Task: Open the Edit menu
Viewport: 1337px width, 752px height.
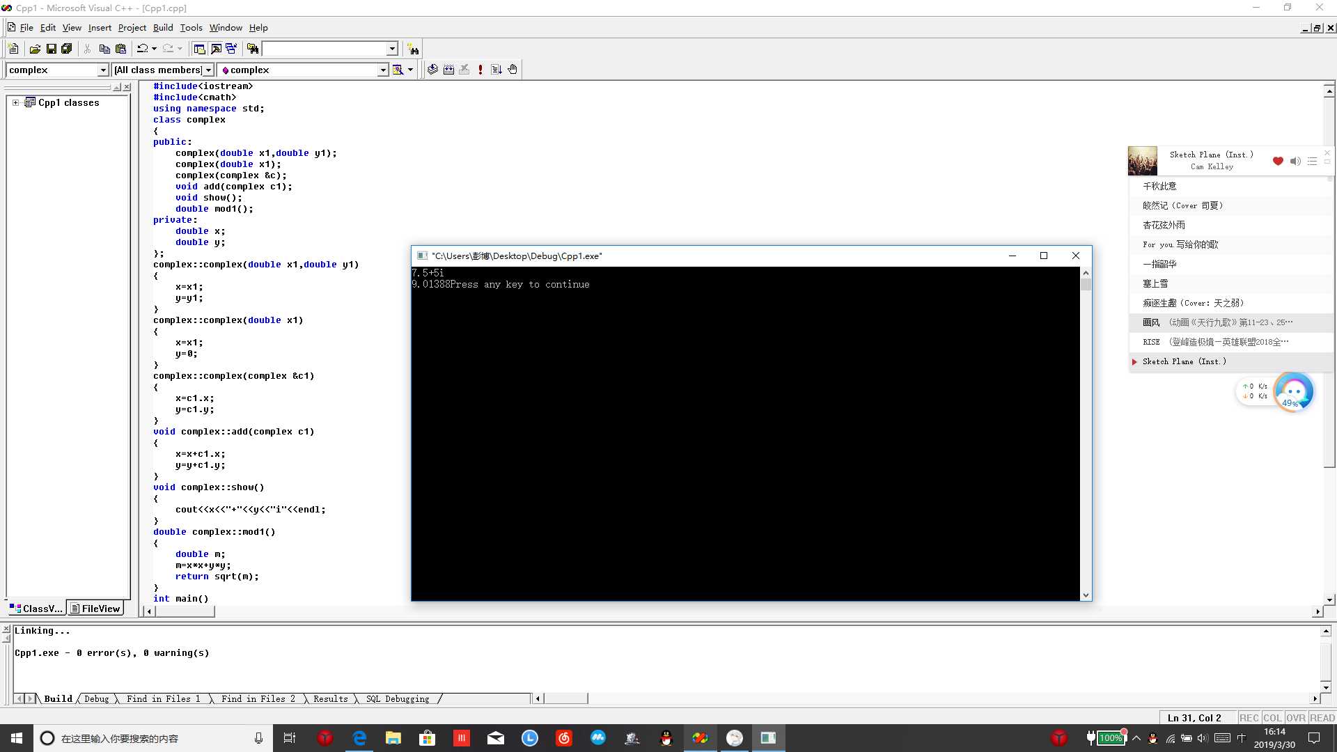Action: pyautogui.click(x=48, y=28)
